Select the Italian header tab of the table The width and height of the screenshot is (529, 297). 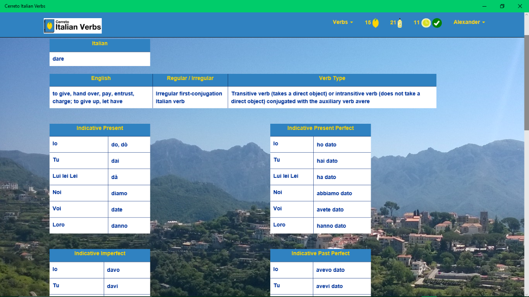[100, 43]
